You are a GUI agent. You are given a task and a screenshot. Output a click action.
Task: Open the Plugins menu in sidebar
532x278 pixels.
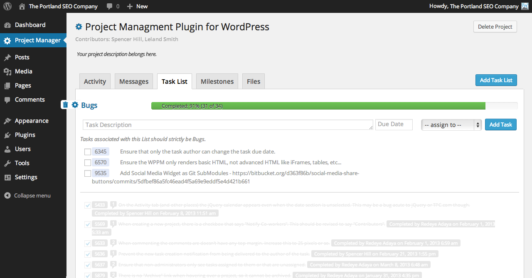click(x=25, y=135)
